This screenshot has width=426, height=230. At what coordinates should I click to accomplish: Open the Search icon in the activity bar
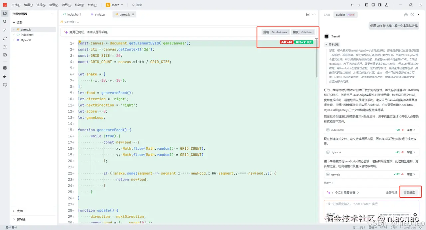(x=5, y=22)
